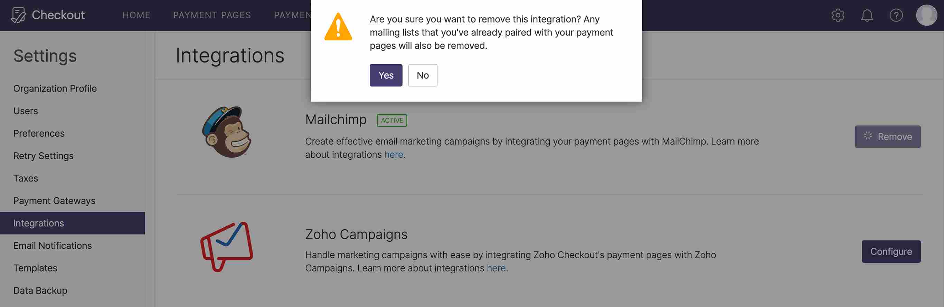This screenshot has width=944, height=307.
Task: Configure the Zoho Campaigns integration
Action: coord(890,251)
